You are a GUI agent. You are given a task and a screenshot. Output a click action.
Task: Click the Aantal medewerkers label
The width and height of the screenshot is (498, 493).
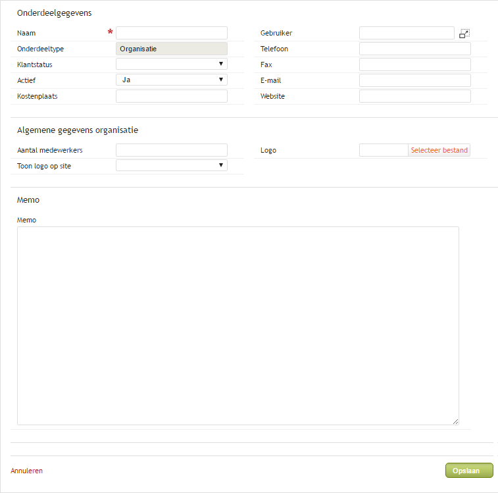point(50,150)
